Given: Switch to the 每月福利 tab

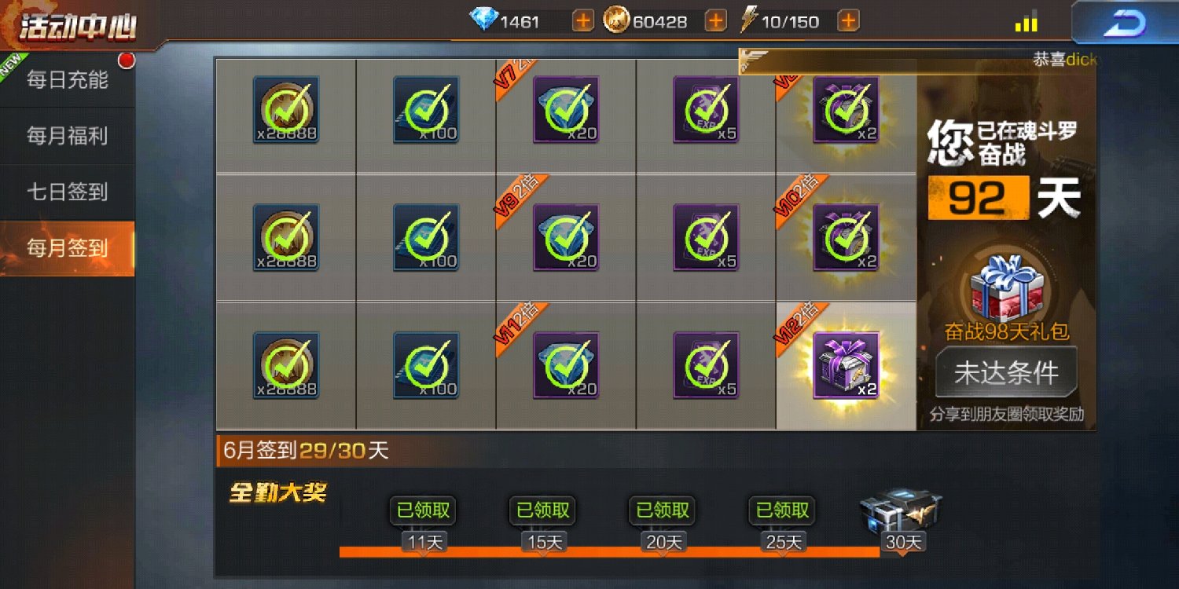Looking at the screenshot, I should [x=68, y=136].
